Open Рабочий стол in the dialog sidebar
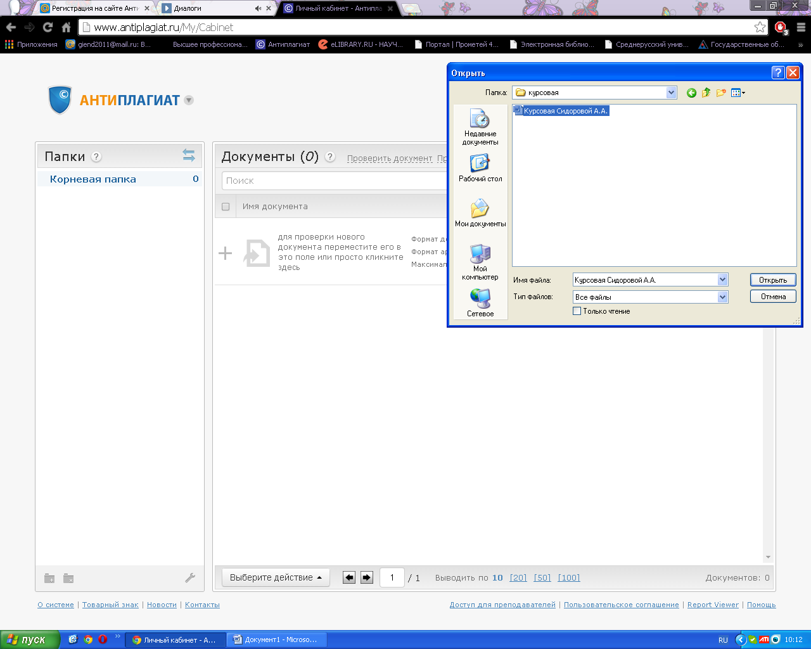The width and height of the screenshot is (811, 649). (480, 168)
